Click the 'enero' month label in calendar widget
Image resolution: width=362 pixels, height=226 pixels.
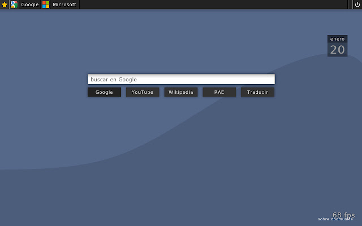click(x=337, y=39)
